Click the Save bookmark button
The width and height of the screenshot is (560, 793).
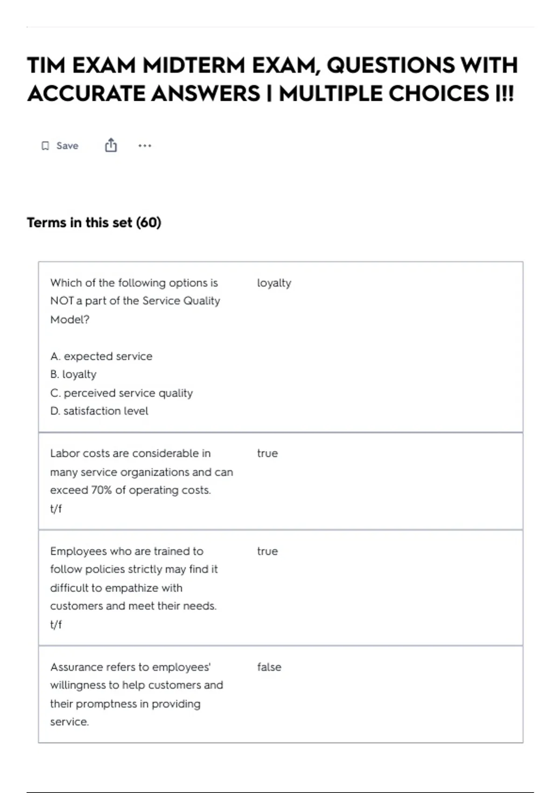pyautogui.click(x=60, y=146)
